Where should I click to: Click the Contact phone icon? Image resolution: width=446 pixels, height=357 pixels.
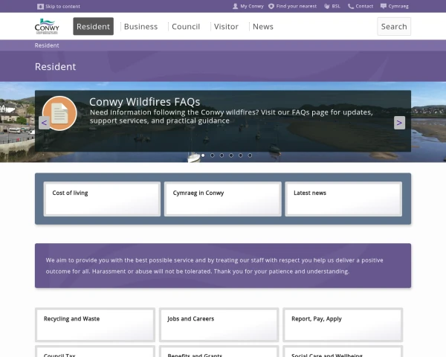tap(351, 6)
